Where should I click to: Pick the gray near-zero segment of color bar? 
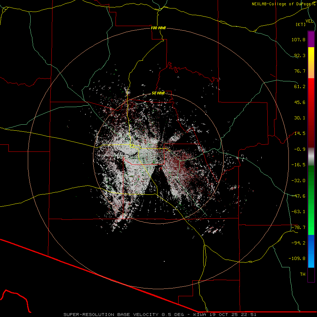[311, 157]
